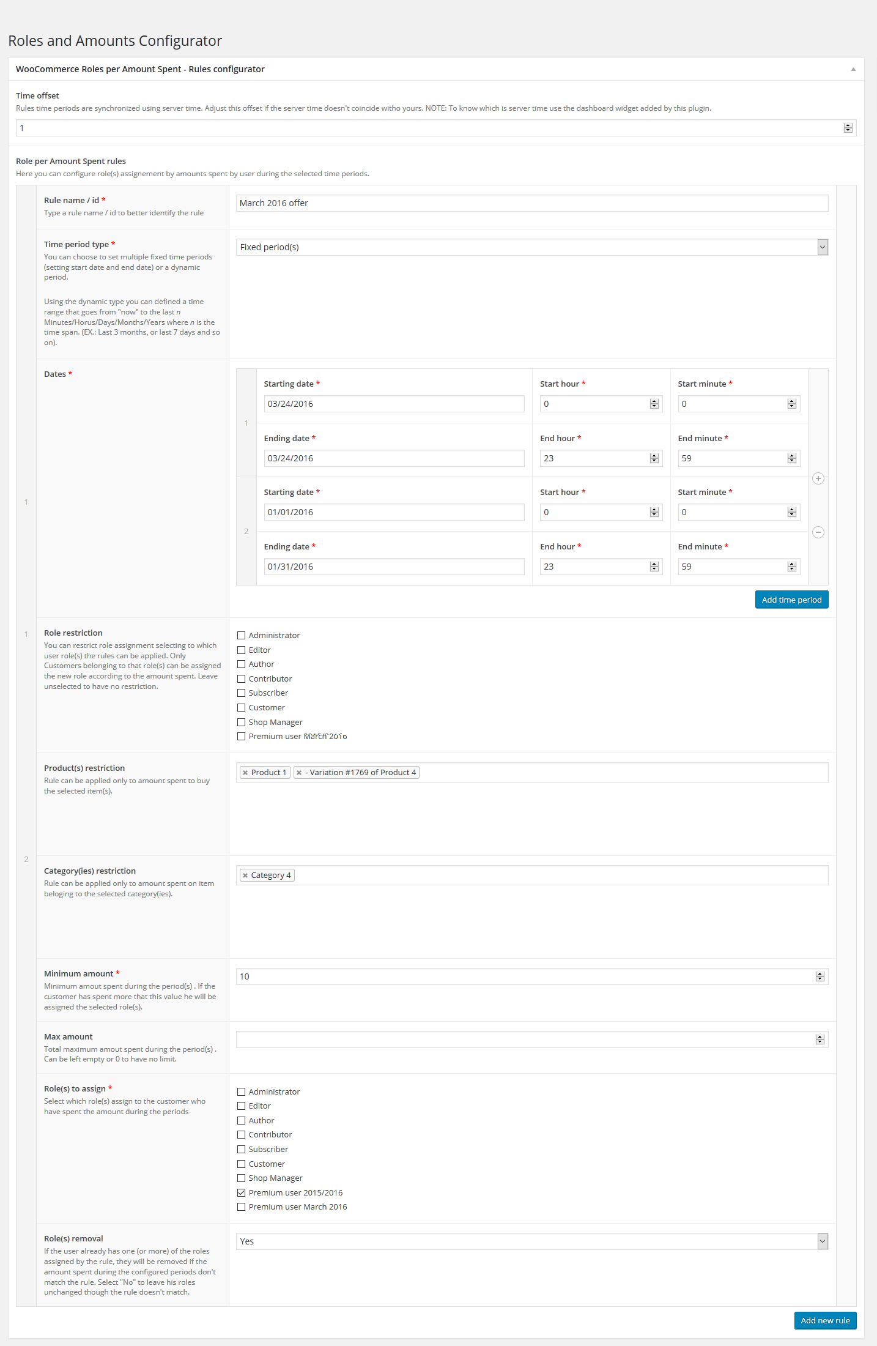This screenshot has width=877, height=1346.
Task: Uncheck Premium user 2015/2016 role to assign
Action: (x=242, y=1192)
